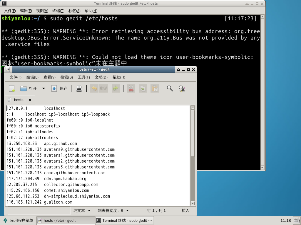
Task: Open the 应用程序菜单 applications menu
Action: 18,221
